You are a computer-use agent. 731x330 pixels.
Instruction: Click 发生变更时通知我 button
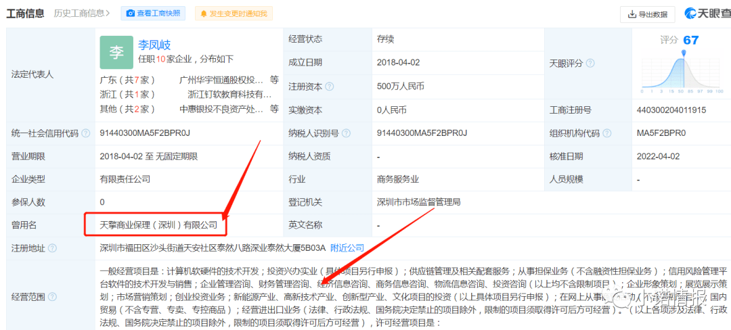pyautogui.click(x=234, y=14)
